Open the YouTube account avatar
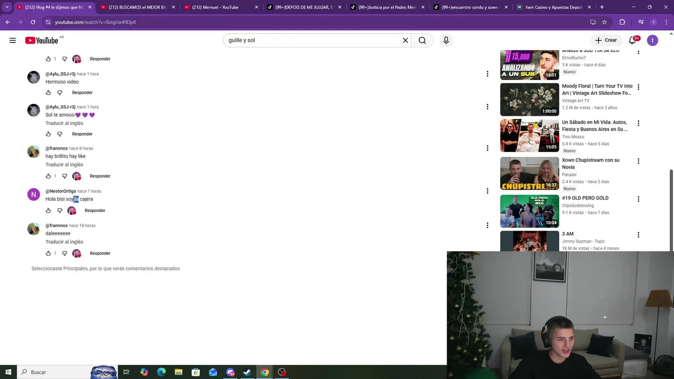 pos(652,41)
